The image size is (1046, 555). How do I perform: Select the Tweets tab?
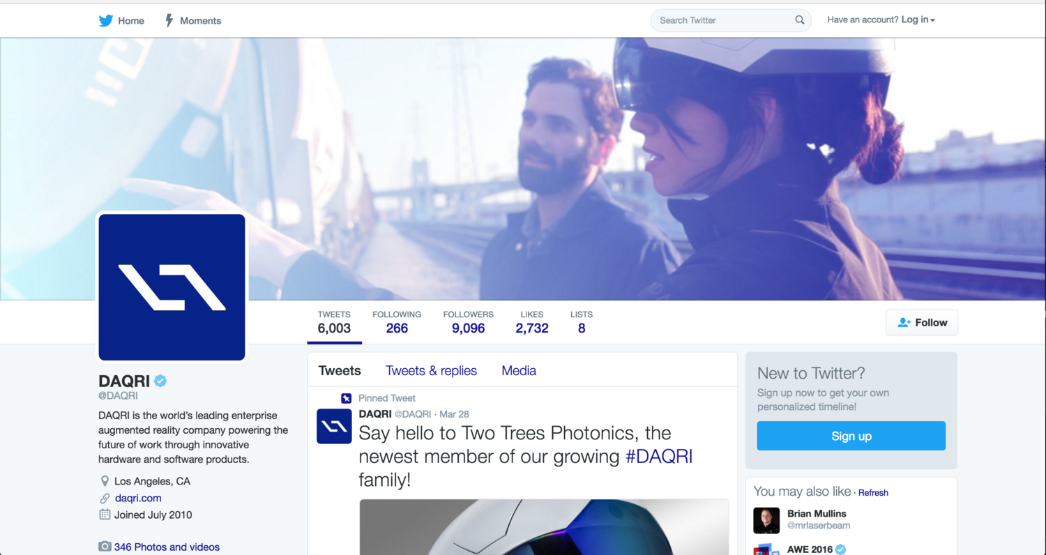click(x=340, y=371)
